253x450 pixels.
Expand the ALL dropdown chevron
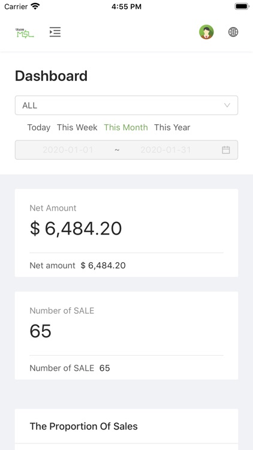coord(227,106)
